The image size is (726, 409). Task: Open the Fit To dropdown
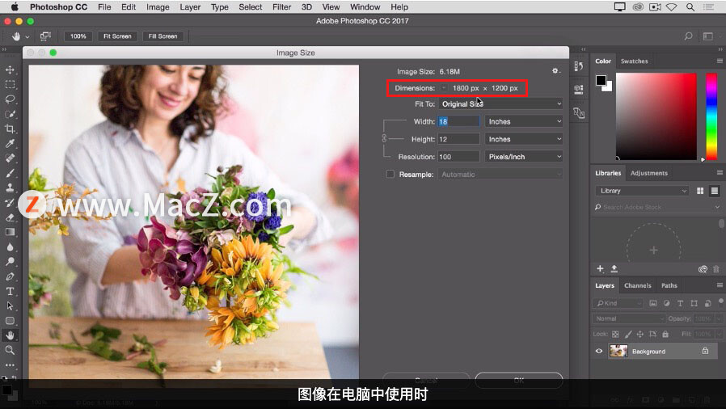point(500,103)
